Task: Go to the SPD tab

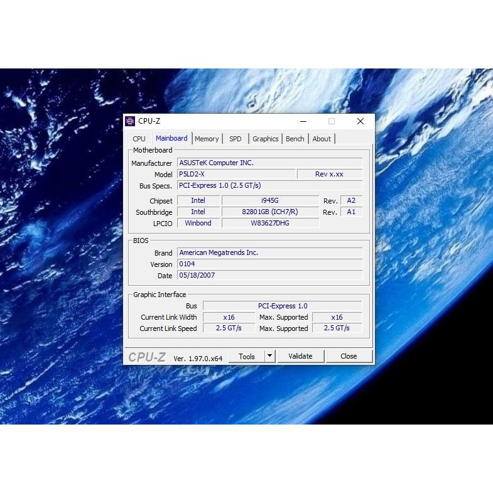Action: point(235,139)
